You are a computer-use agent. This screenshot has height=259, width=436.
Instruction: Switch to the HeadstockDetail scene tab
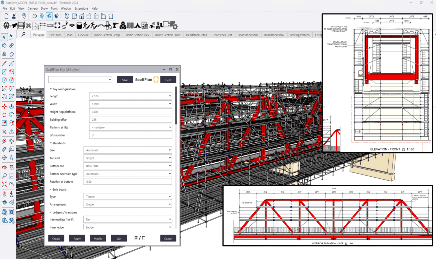(x=196, y=35)
